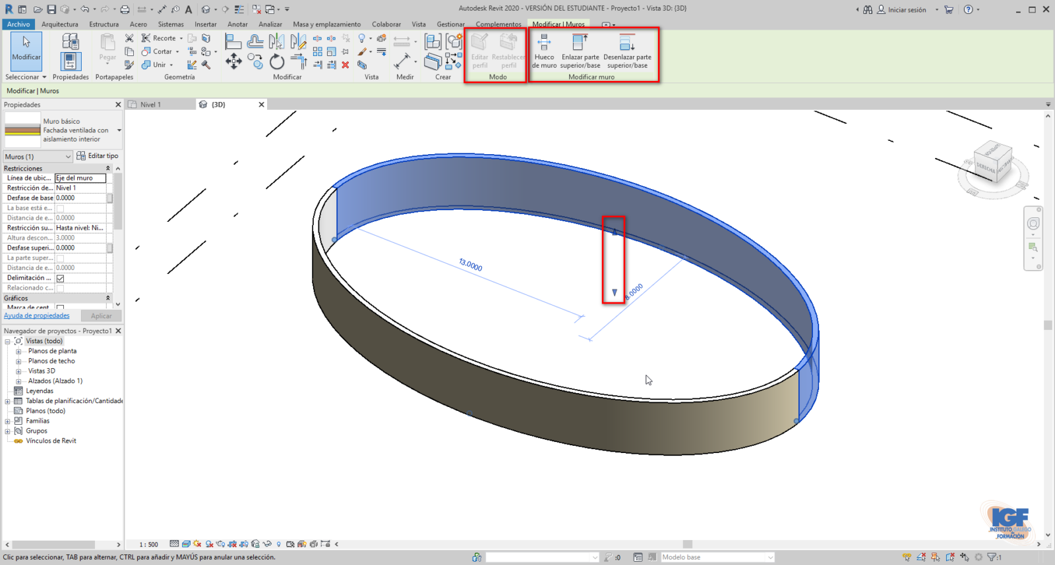1055x565 pixels.
Task: Open the Ayuda de propiedades link
Action: 37,316
